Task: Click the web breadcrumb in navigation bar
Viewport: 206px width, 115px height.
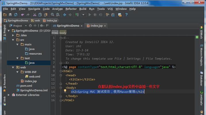Action: pyautogui.click(x=35, y=20)
